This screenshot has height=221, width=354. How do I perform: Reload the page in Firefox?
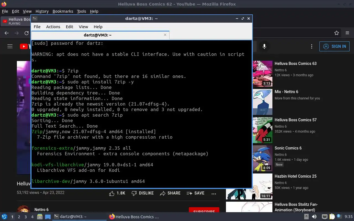tap(27, 33)
